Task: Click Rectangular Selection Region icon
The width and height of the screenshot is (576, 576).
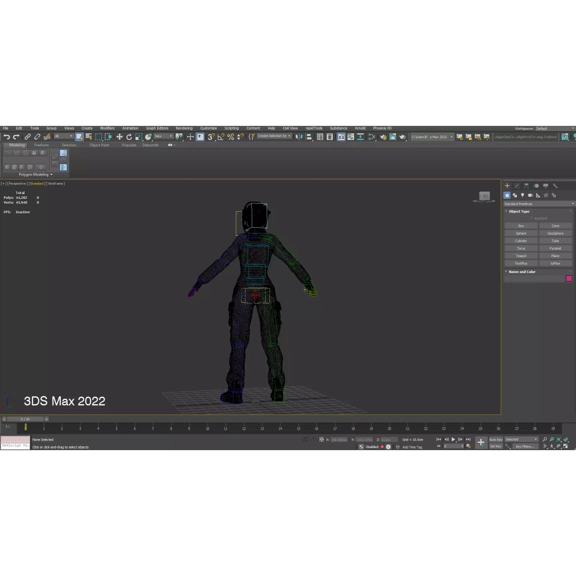Action: 99,137
